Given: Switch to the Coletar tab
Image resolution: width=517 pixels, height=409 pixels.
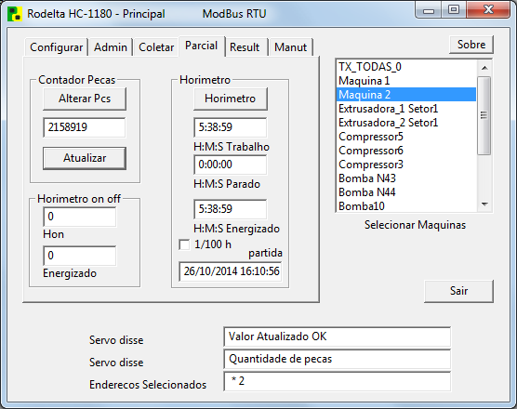Looking at the screenshot, I should pyautogui.click(x=156, y=47).
